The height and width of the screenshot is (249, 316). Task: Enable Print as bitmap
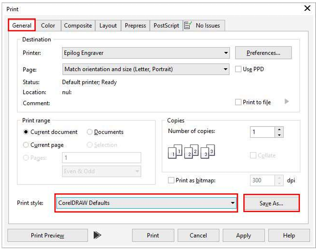pos(171,180)
